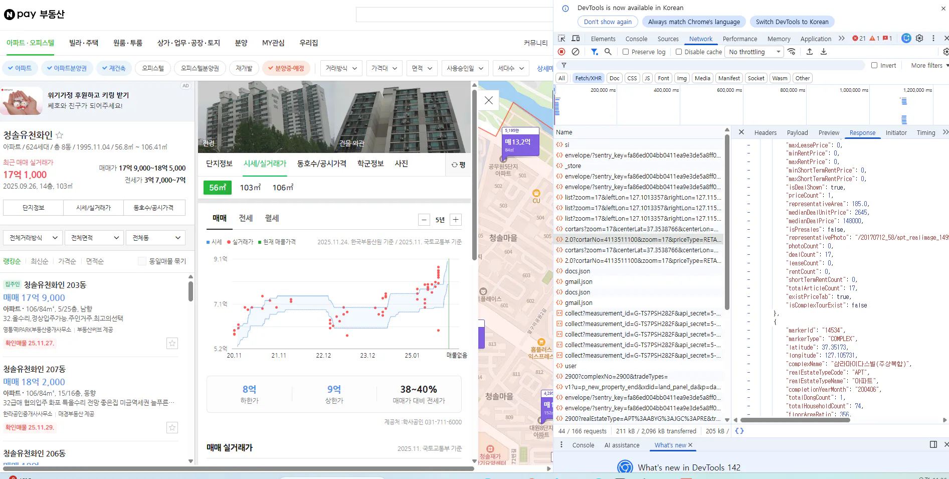Clear the network log
The image size is (949, 479).
pos(576,52)
